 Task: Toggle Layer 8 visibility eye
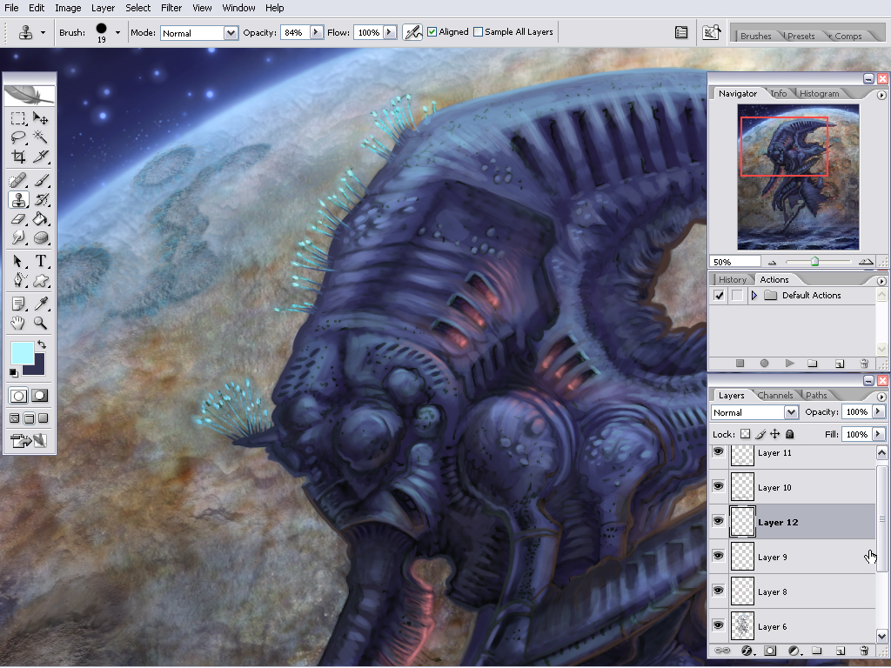[x=718, y=591]
